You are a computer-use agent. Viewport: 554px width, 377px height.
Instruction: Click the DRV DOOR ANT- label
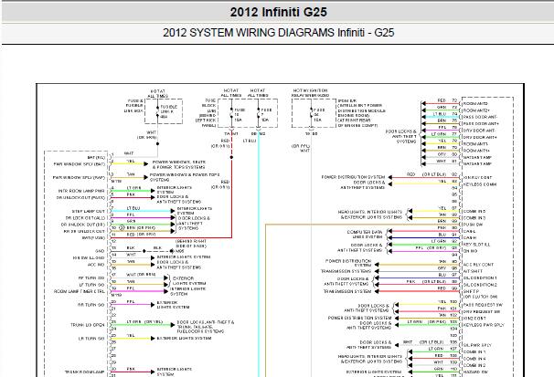(479, 131)
